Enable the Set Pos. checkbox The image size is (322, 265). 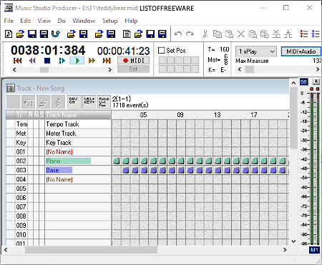click(162, 51)
